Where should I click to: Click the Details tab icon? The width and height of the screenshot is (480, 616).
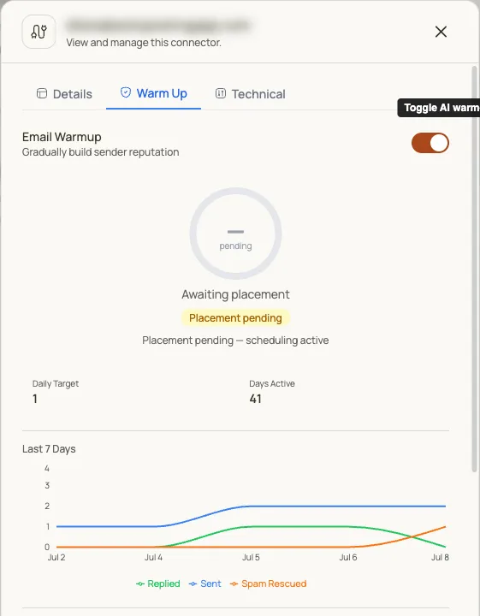point(42,93)
